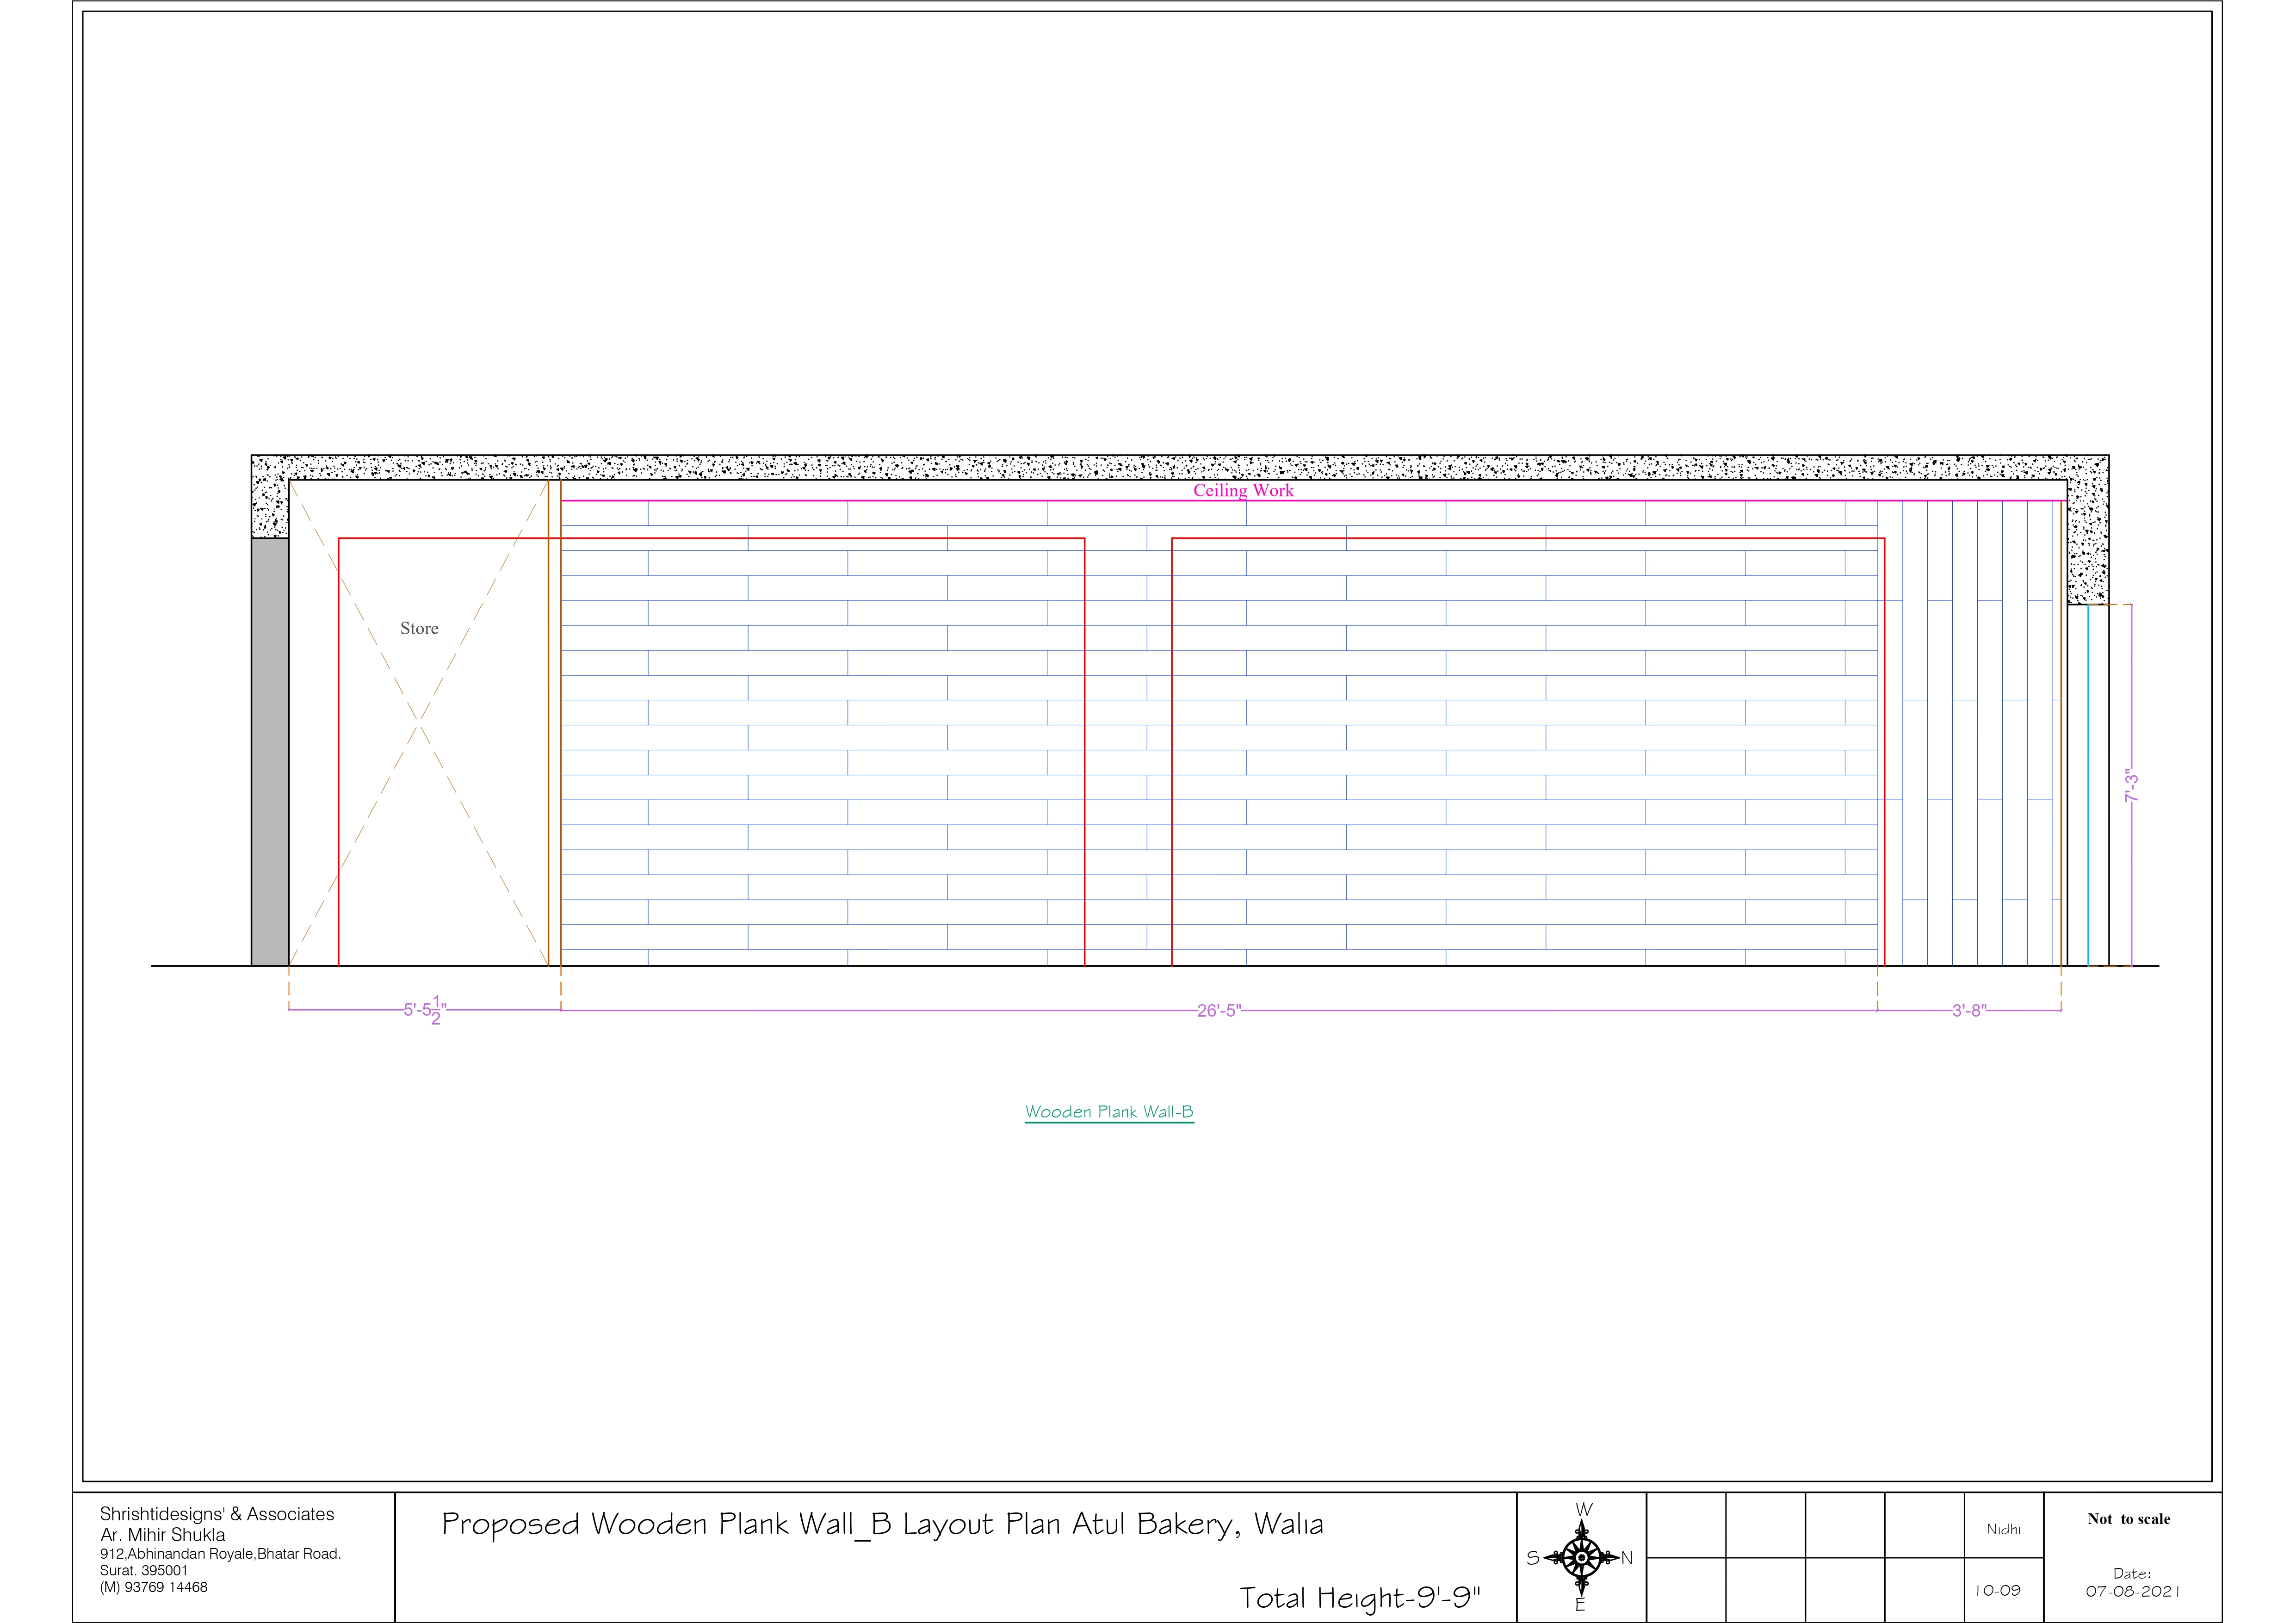Click the 'Ceiling Work' text label
The image size is (2296, 1623).
[x=1243, y=490]
